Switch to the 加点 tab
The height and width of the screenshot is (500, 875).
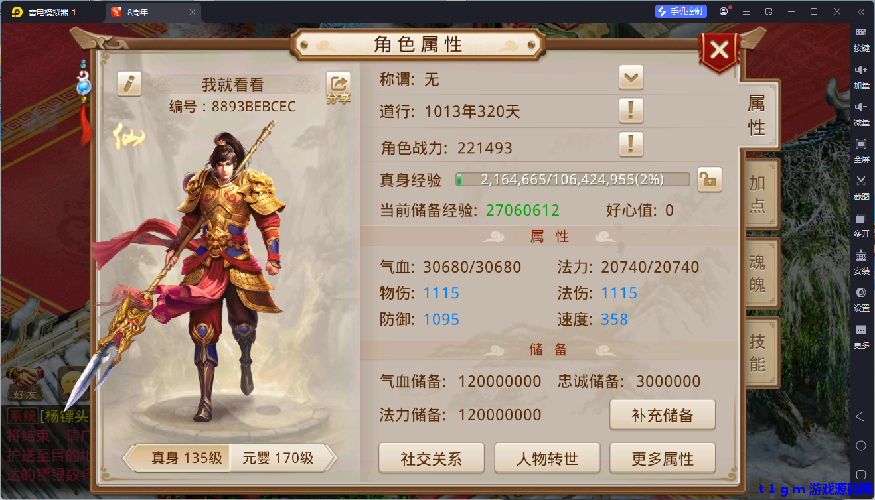tap(758, 194)
